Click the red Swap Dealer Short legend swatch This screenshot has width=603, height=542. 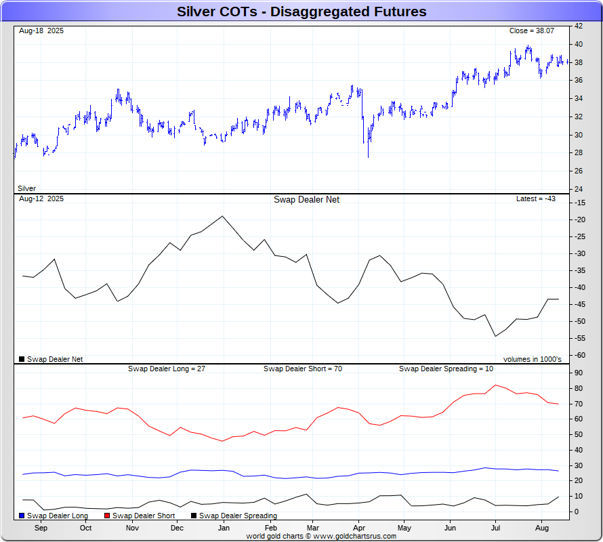click(x=107, y=516)
